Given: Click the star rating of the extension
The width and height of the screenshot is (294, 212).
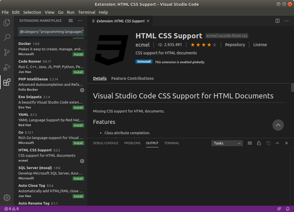Looking at the screenshot, I should click(x=204, y=45).
